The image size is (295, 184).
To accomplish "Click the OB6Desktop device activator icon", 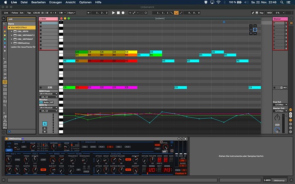I will tap(7, 139).
